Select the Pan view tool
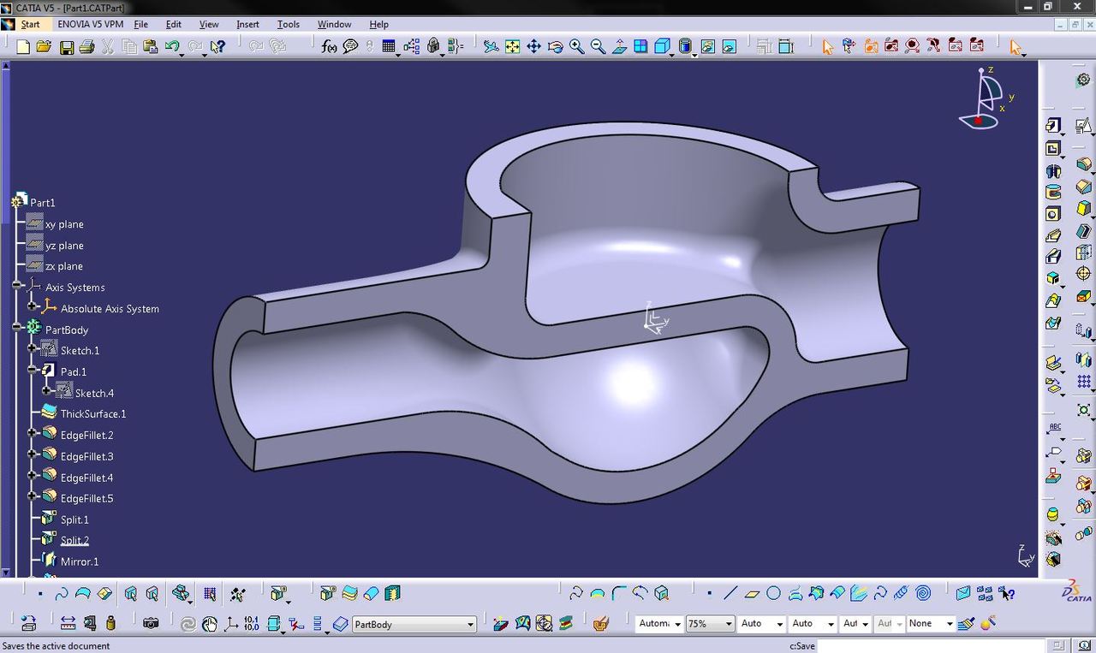This screenshot has width=1096, height=653. pos(533,46)
